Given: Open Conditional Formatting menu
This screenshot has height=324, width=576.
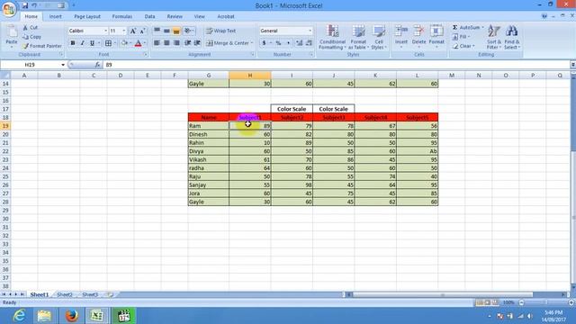Looking at the screenshot, I should click(332, 37).
